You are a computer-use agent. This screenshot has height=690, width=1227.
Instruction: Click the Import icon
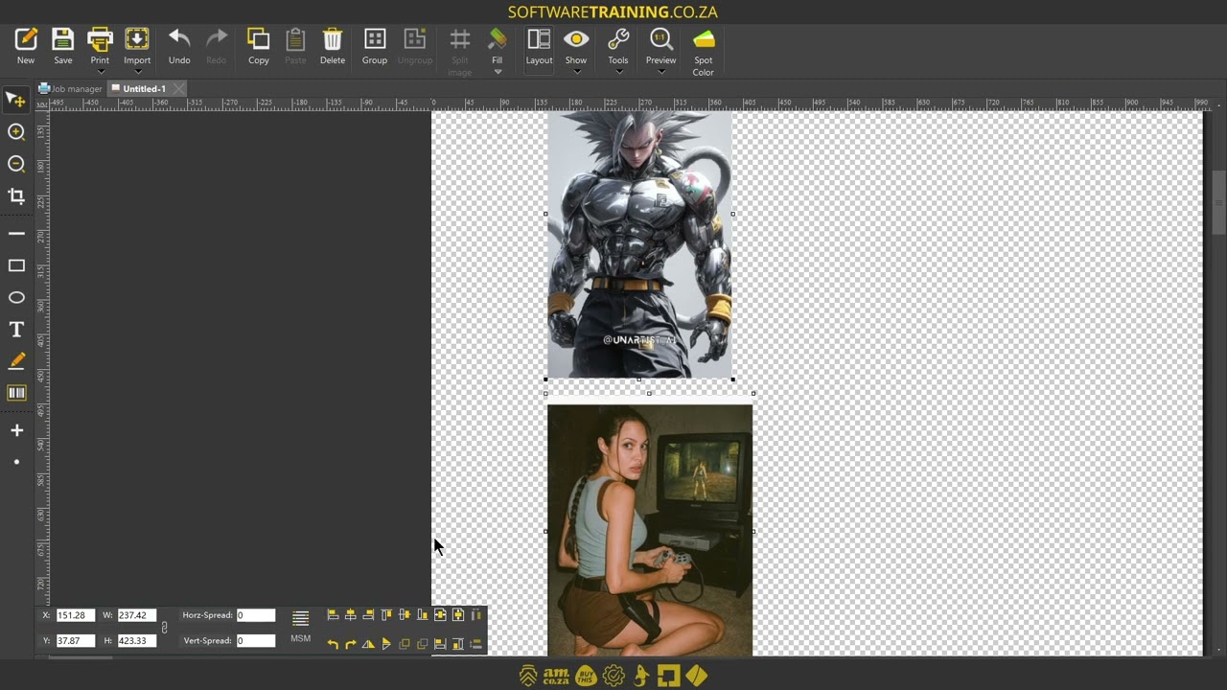(137, 39)
